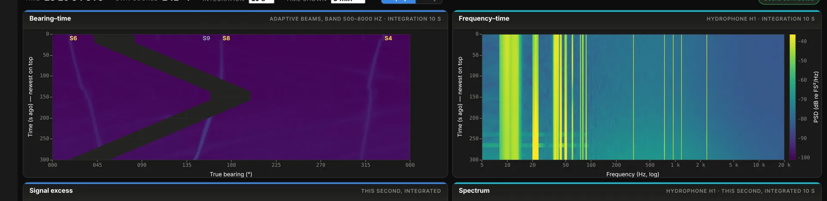This screenshot has height=201, width=827.
Task: Click bearing tick 090 on bearing axis
Action: [x=142, y=165]
